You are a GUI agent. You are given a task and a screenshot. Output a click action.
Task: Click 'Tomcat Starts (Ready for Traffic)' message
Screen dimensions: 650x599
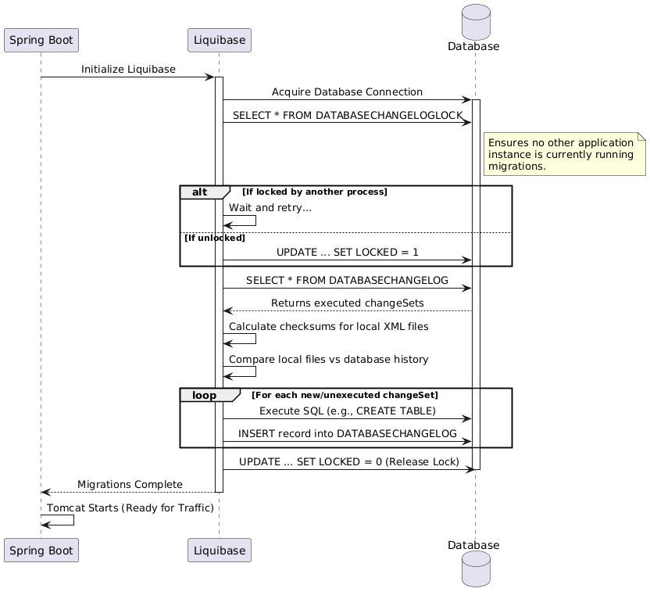pos(130,508)
